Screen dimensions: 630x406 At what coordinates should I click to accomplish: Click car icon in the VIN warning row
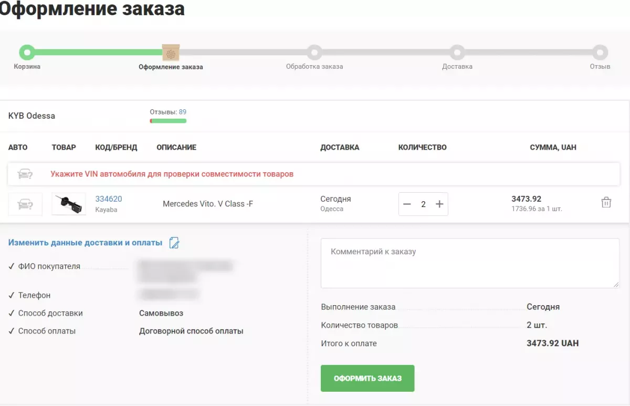click(x=25, y=174)
